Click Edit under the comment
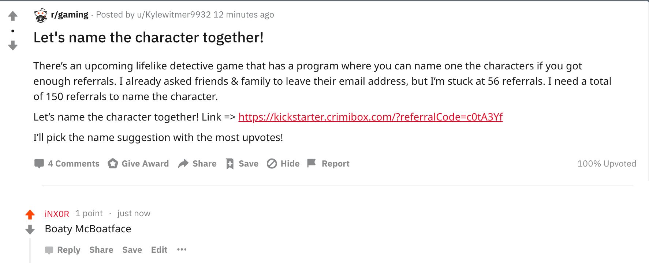This screenshot has height=263, width=649. pyautogui.click(x=159, y=250)
